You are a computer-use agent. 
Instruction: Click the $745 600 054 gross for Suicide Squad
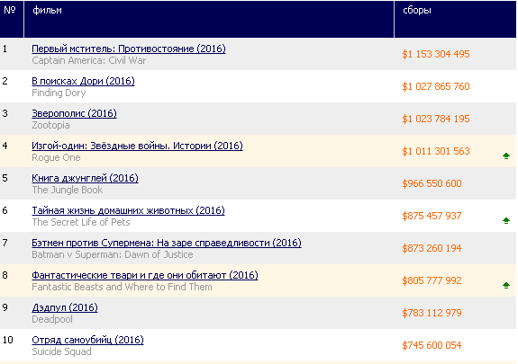(432, 345)
